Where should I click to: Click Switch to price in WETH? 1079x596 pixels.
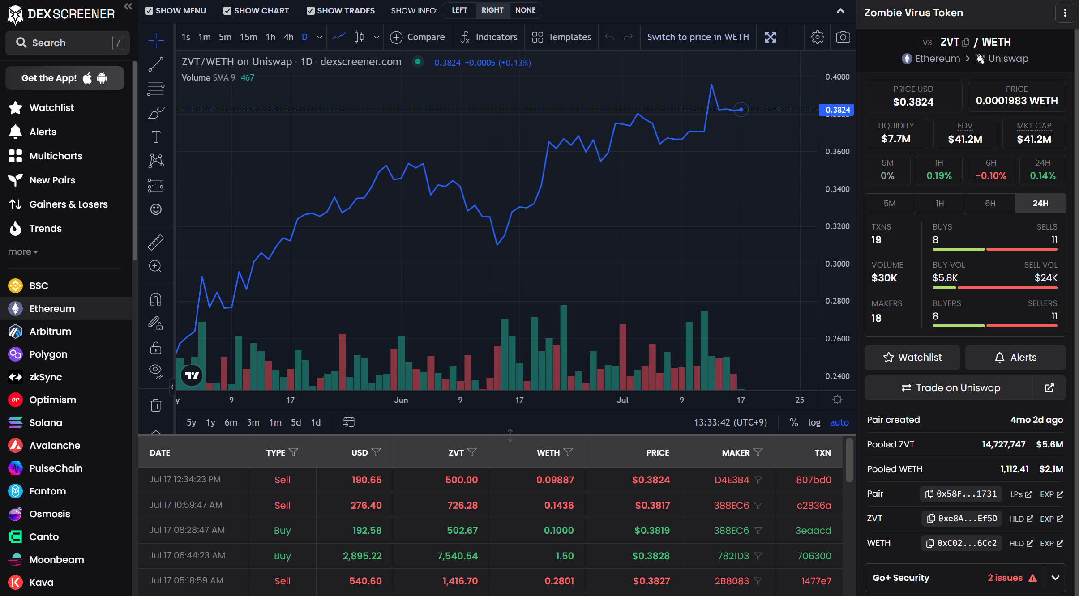698,37
